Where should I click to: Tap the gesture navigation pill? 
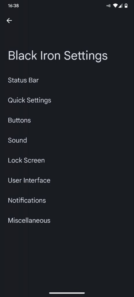pyautogui.click(x=67, y=293)
